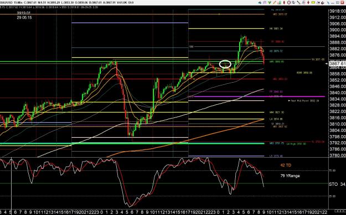Click the document page icon in the toolbar

[303, 3]
